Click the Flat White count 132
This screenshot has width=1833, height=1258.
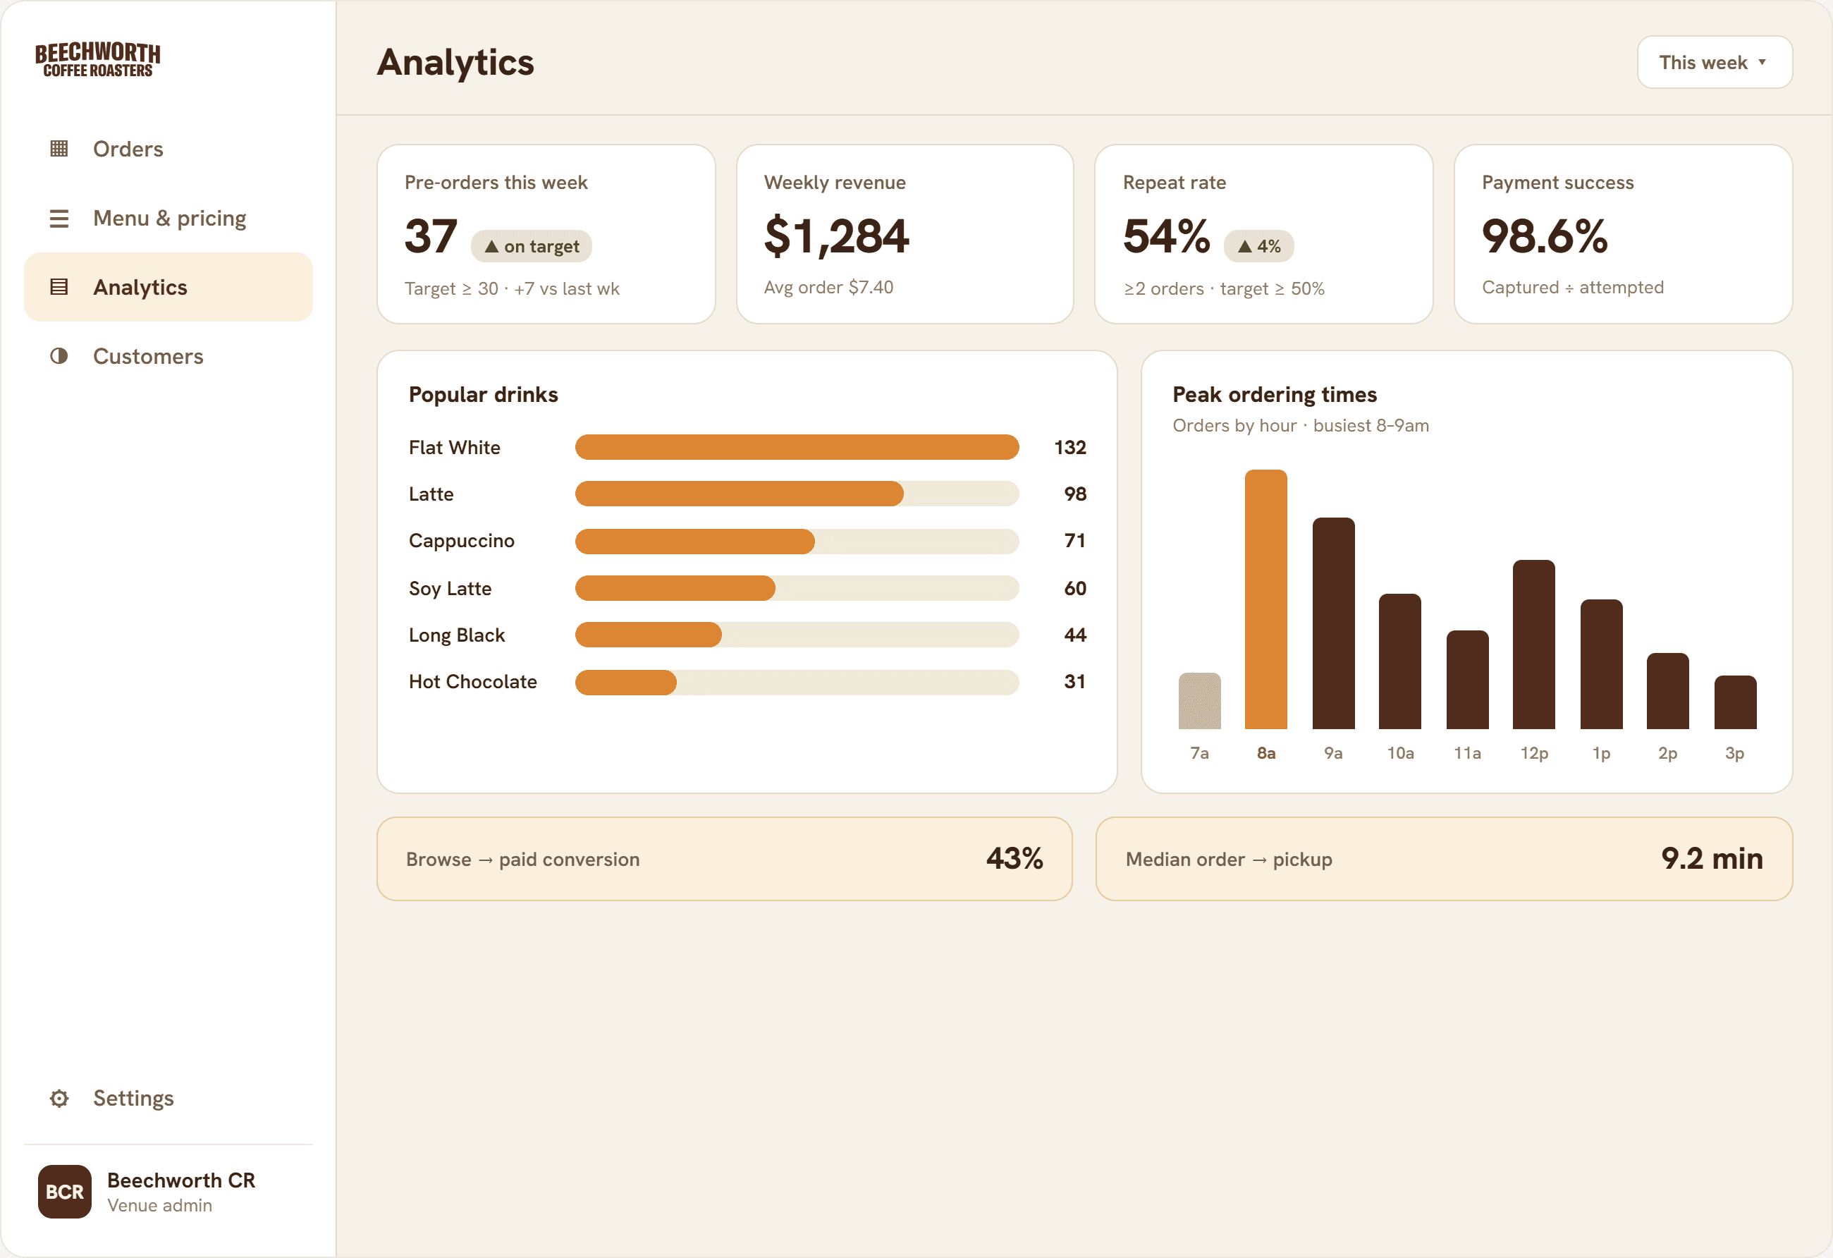1070,447
